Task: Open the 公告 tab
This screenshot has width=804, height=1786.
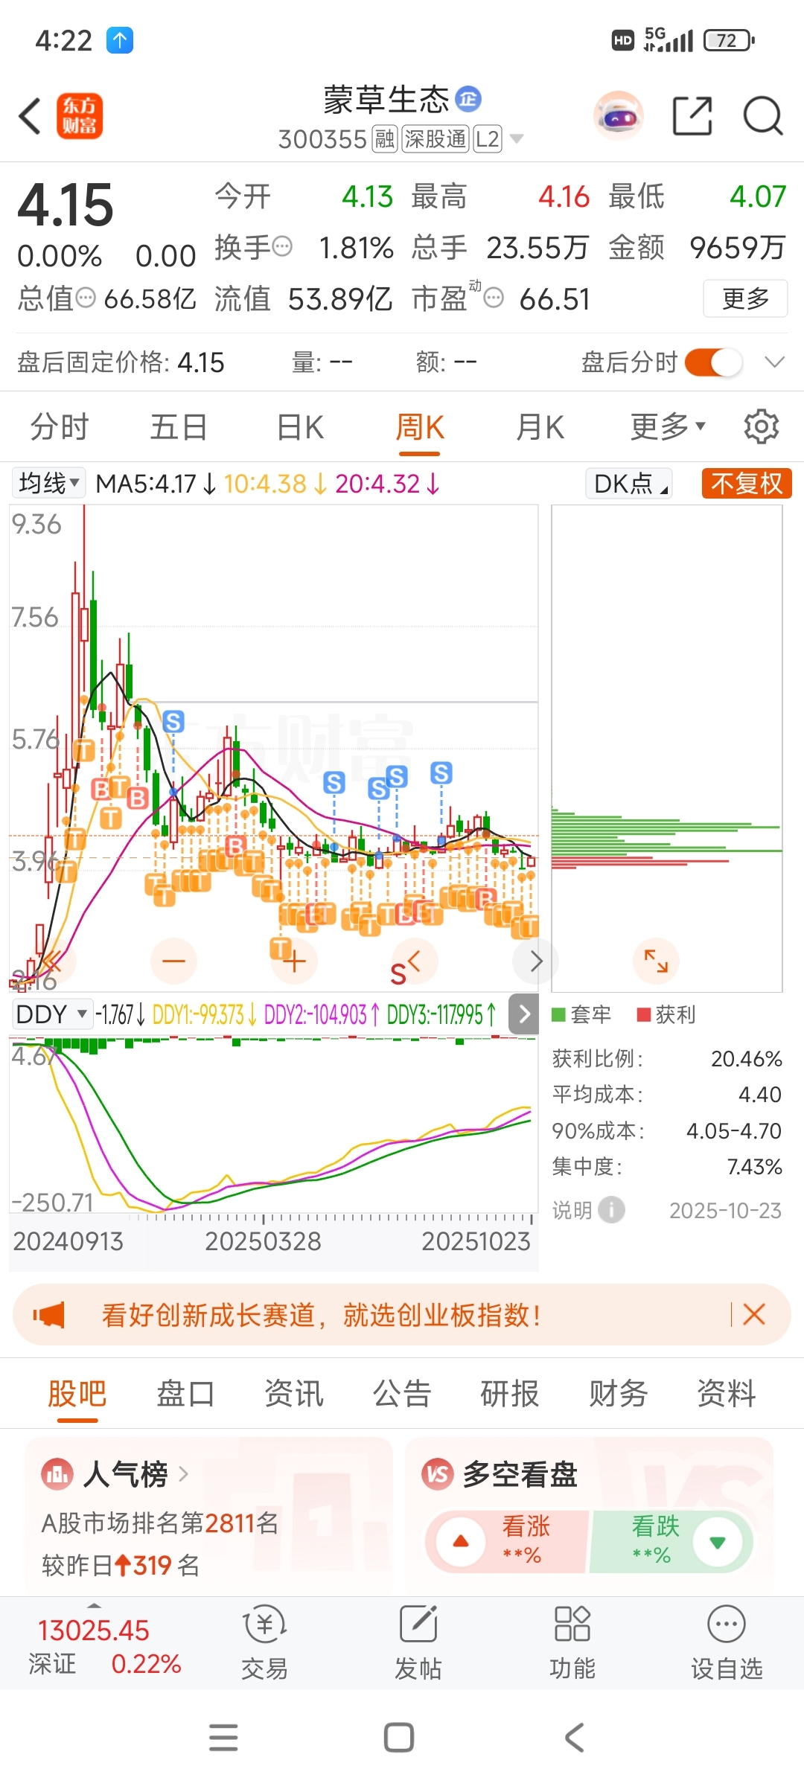Action: (402, 1393)
